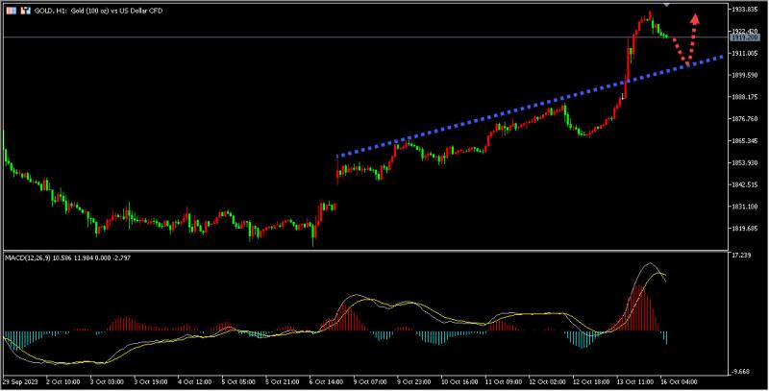Click the 1831.100 price scale label

pos(746,207)
